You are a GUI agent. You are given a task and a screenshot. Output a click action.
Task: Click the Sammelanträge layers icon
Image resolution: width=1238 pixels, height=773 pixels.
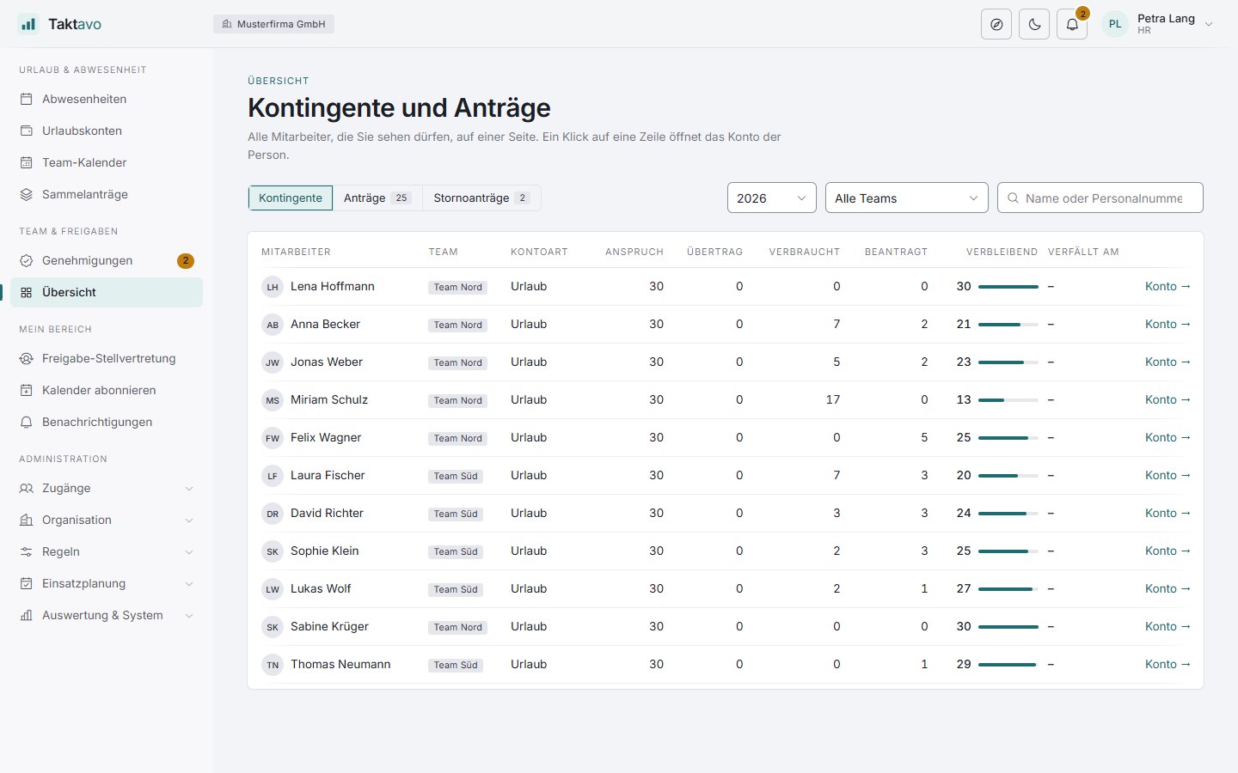pos(27,194)
